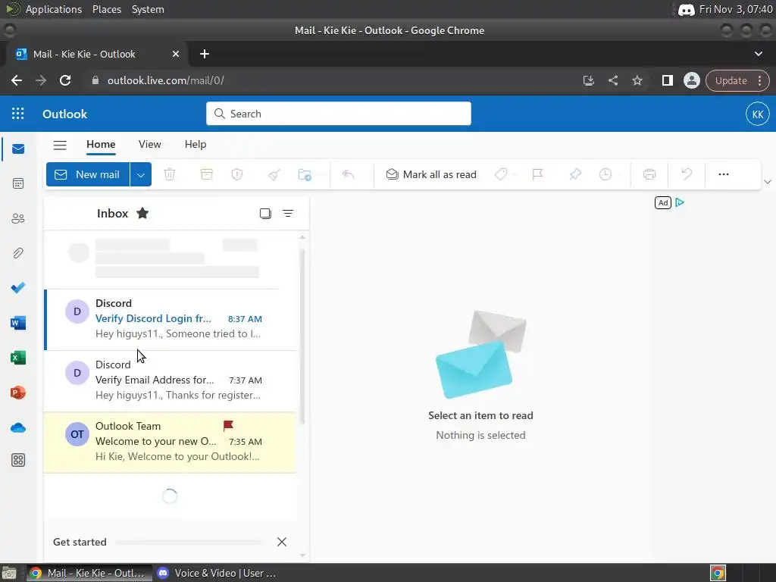Click Mark all as read
The image size is (776, 582).
pyautogui.click(x=431, y=174)
